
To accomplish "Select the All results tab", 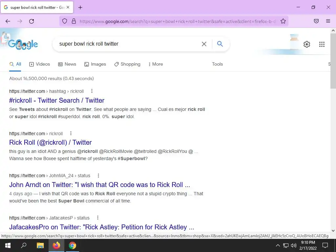I will (x=15, y=64).
